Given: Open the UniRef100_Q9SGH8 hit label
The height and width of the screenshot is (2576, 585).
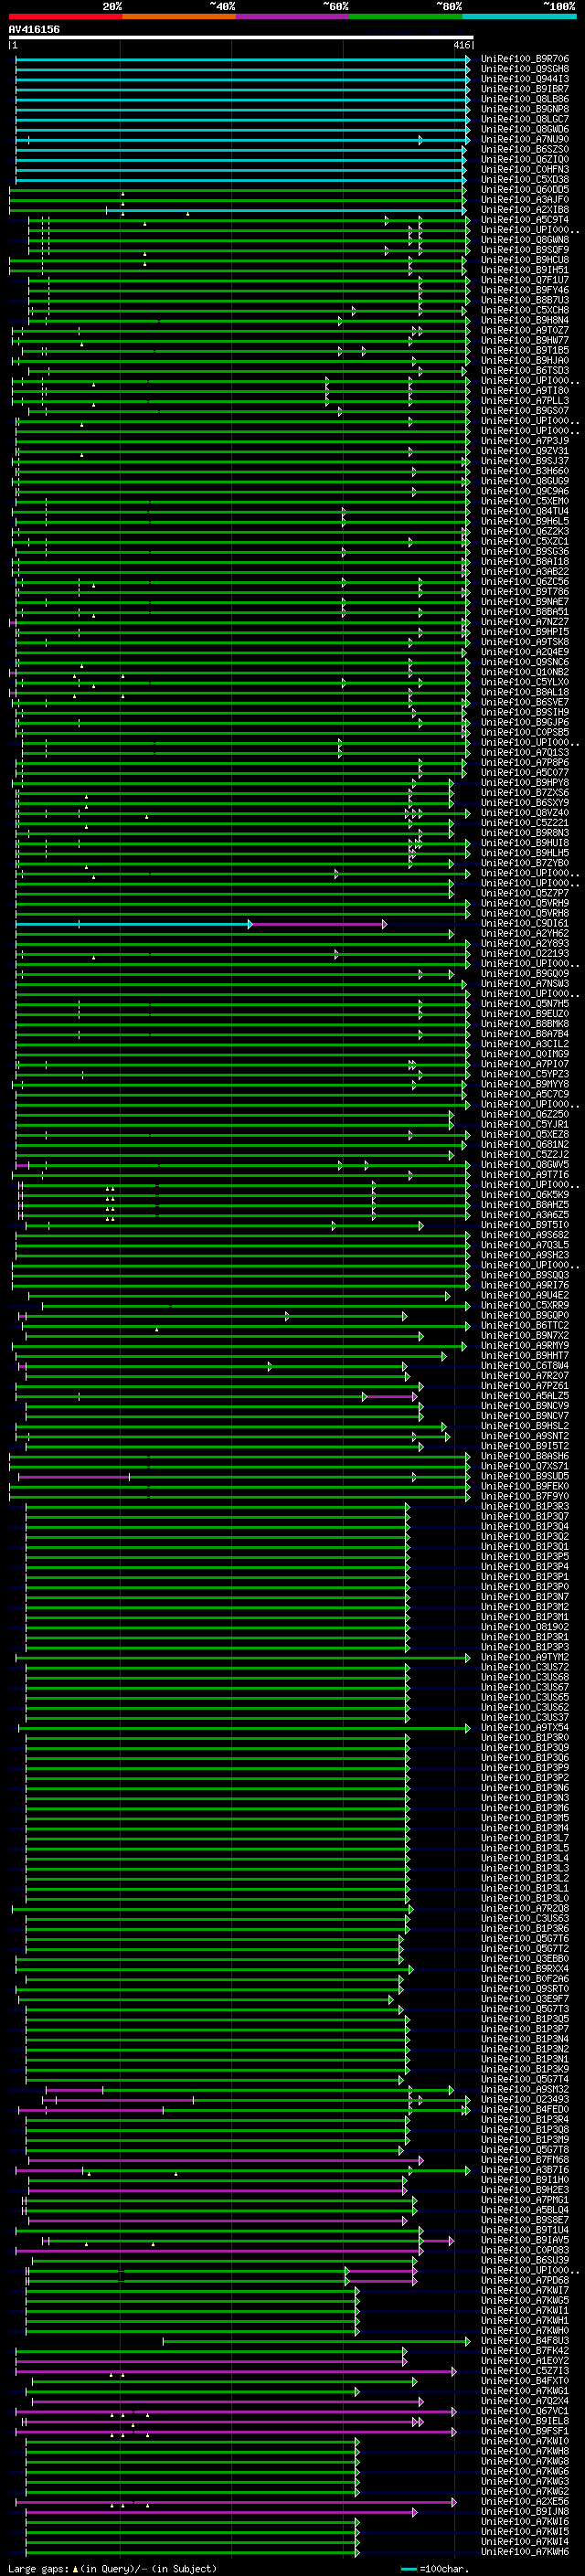Looking at the screenshot, I should point(524,69).
